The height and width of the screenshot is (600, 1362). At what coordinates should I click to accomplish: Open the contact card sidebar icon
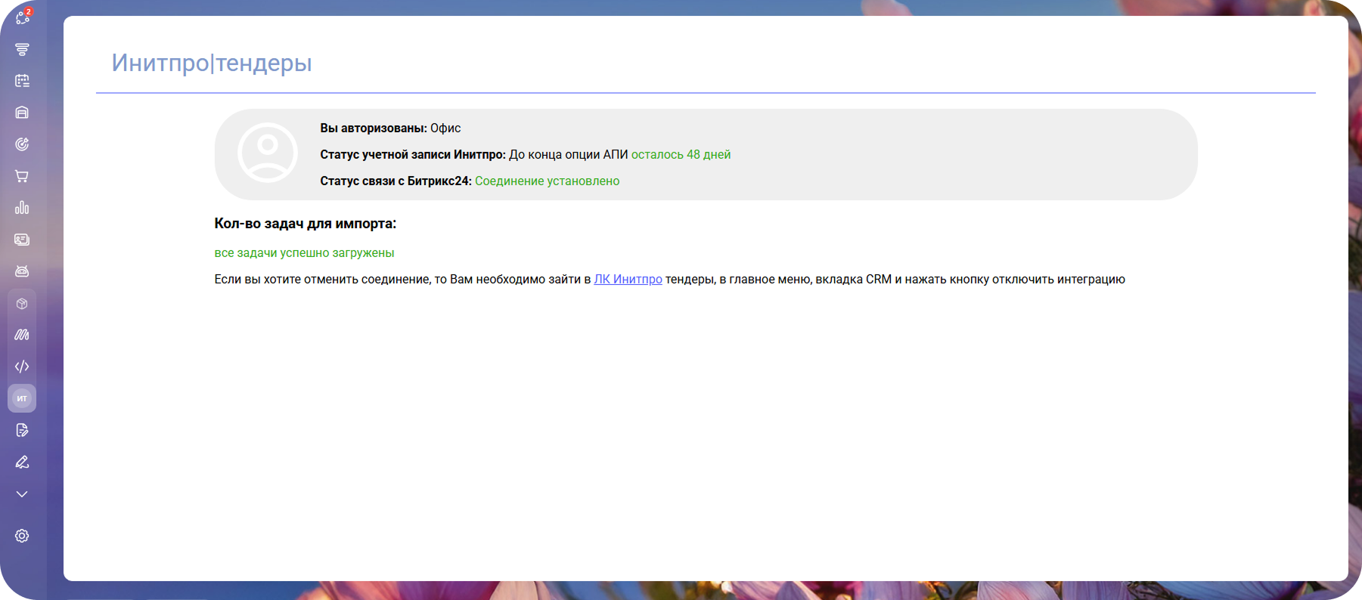point(22,240)
